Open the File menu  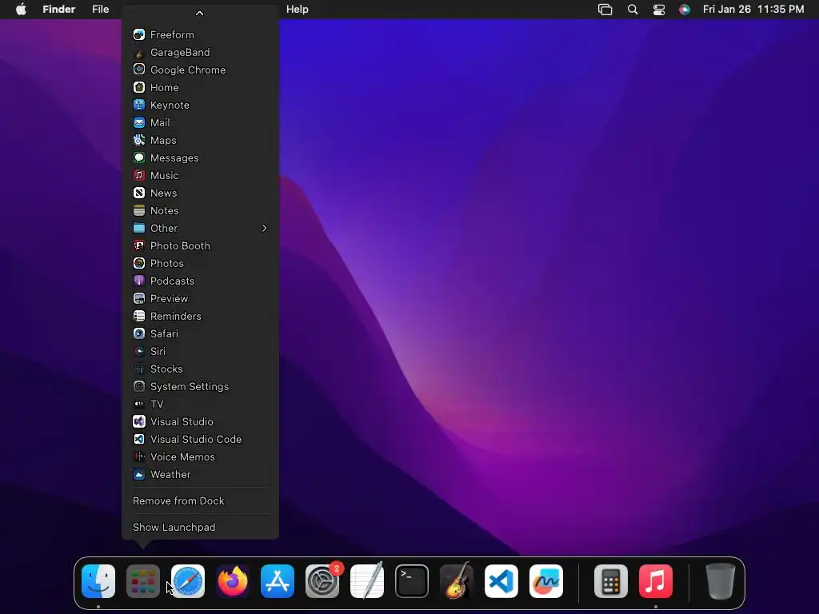(x=100, y=10)
